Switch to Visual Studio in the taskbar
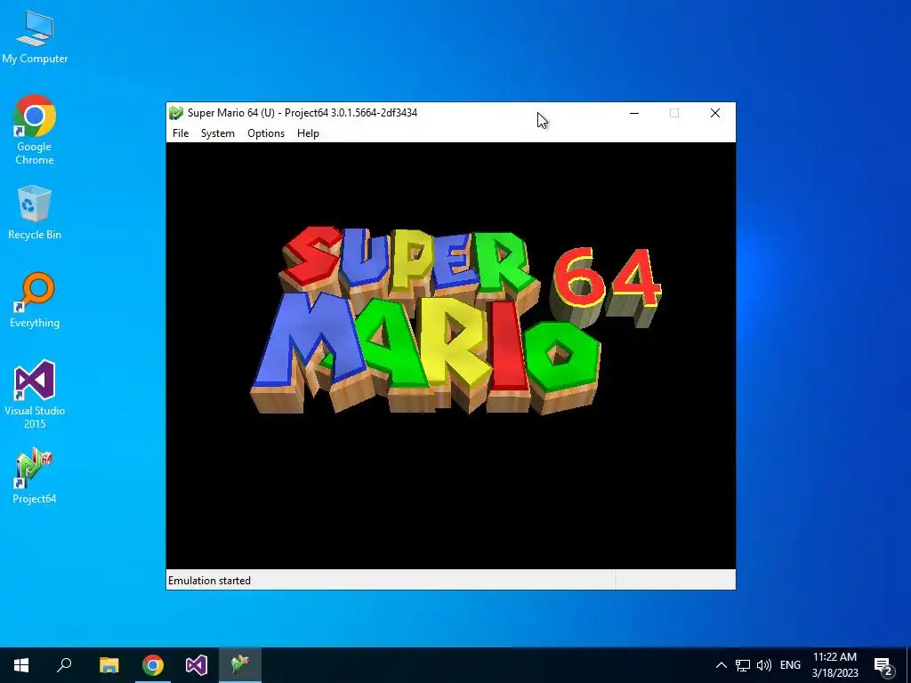Image resolution: width=911 pixels, height=683 pixels. tap(197, 665)
